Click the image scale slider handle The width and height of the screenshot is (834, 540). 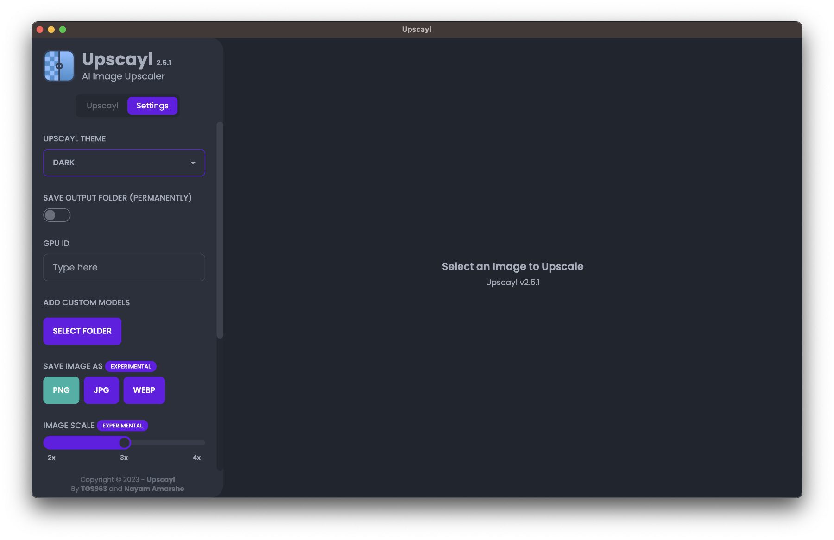pyautogui.click(x=124, y=443)
